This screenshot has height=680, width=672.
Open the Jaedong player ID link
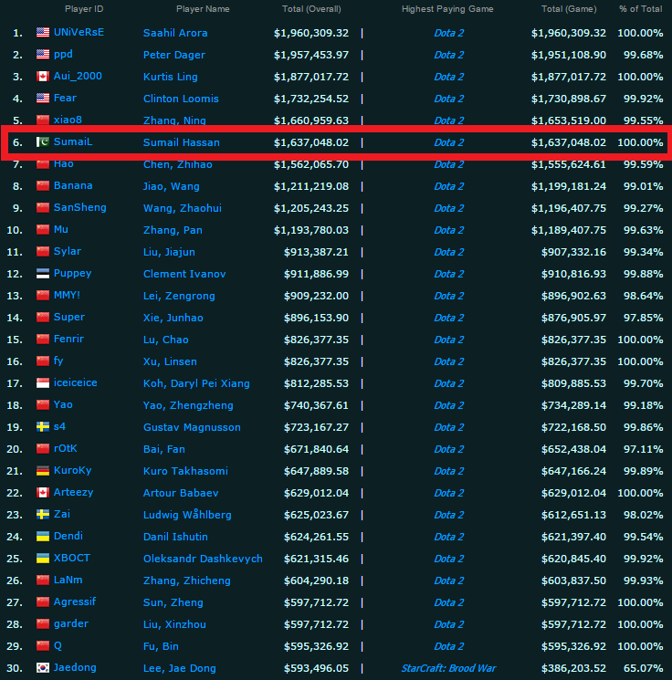pyautogui.click(x=75, y=667)
